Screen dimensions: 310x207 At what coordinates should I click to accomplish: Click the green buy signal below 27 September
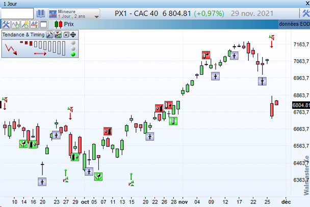pyautogui.click(x=66, y=175)
